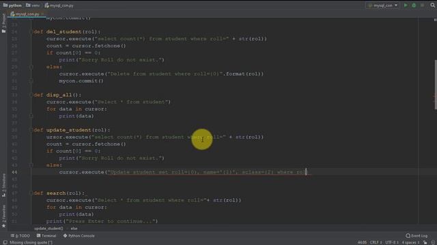
Task: Toggle tool window bars icon in status bar
Action: point(5,242)
